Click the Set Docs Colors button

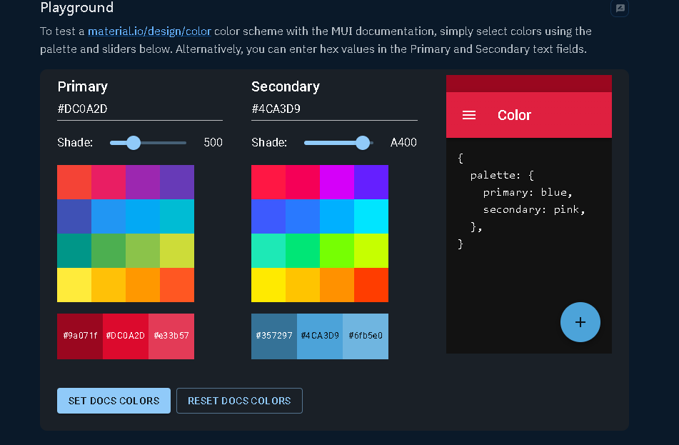click(114, 401)
